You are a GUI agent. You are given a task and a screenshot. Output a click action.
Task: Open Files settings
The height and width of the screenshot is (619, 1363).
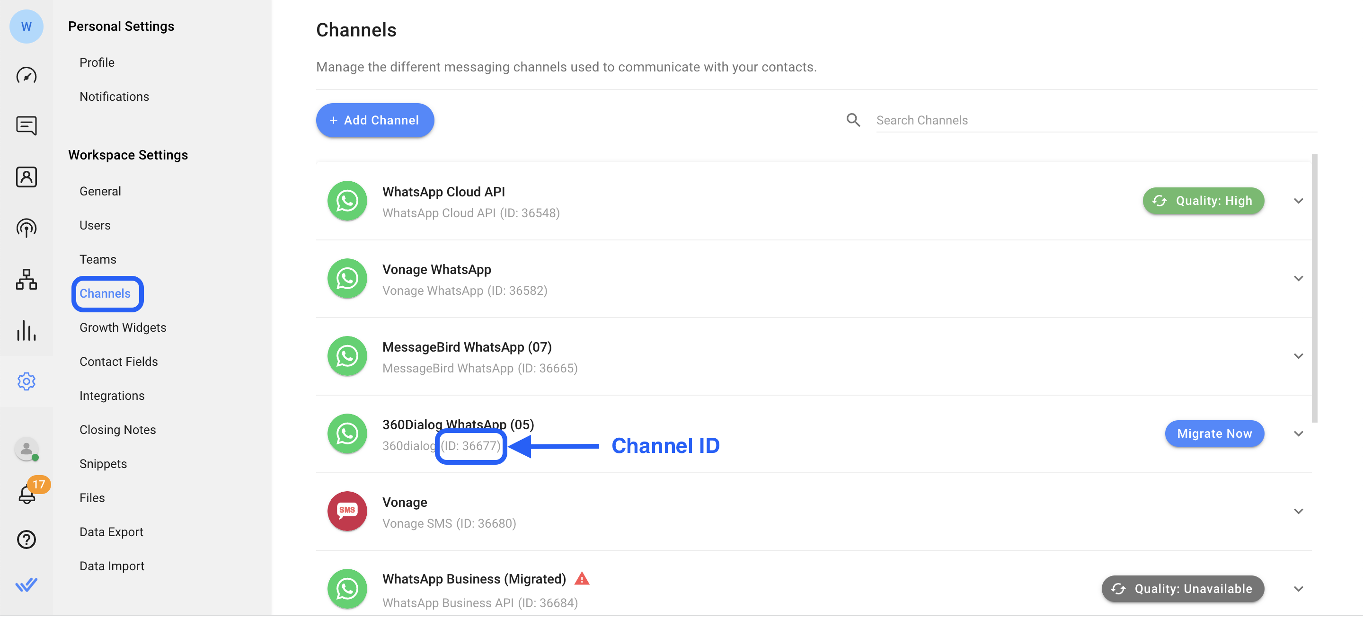tap(92, 498)
